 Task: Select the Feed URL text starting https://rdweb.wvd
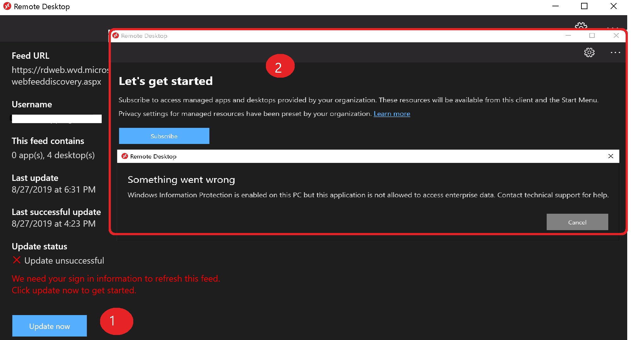coord(60,70)
